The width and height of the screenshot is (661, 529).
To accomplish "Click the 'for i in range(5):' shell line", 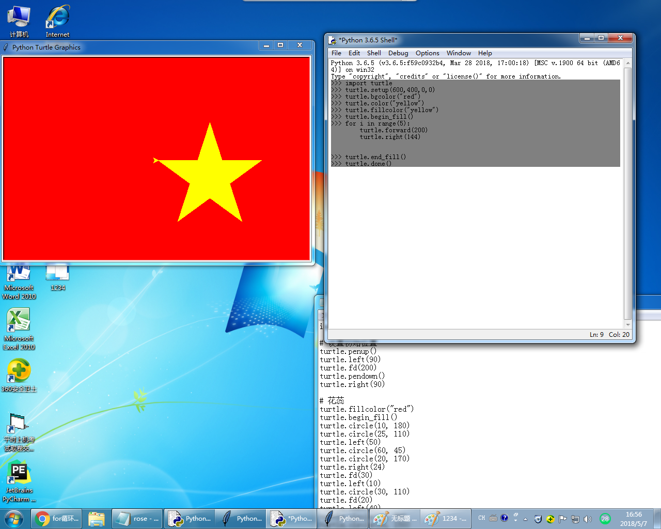I will [x=377, y=123].
